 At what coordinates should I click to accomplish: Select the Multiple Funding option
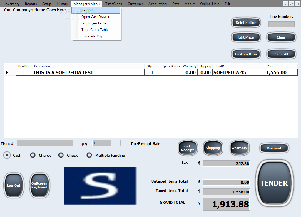coord(89,155)
